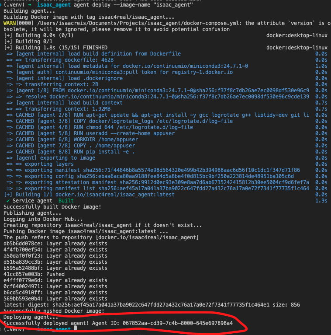Screen dimensions: 331x335
Task: Click layer 'a50daf0f0f23: Layer already exists'
Action: (x=55, y=256)
